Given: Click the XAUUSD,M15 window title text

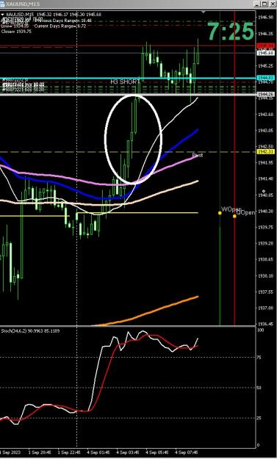Looking at the screenshot, I should tap(23, 4).
